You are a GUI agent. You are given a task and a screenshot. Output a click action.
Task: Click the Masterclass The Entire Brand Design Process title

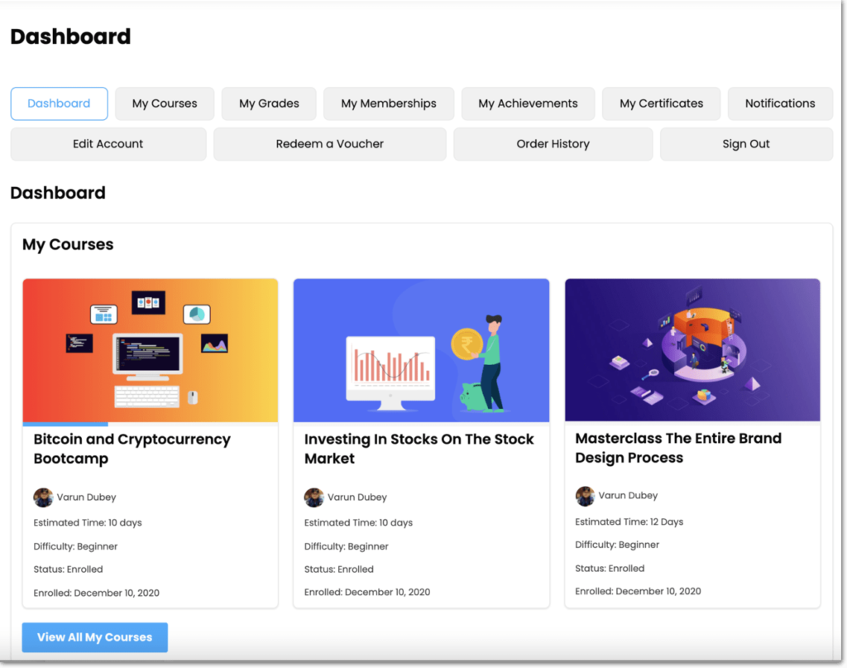click(678, 448)
